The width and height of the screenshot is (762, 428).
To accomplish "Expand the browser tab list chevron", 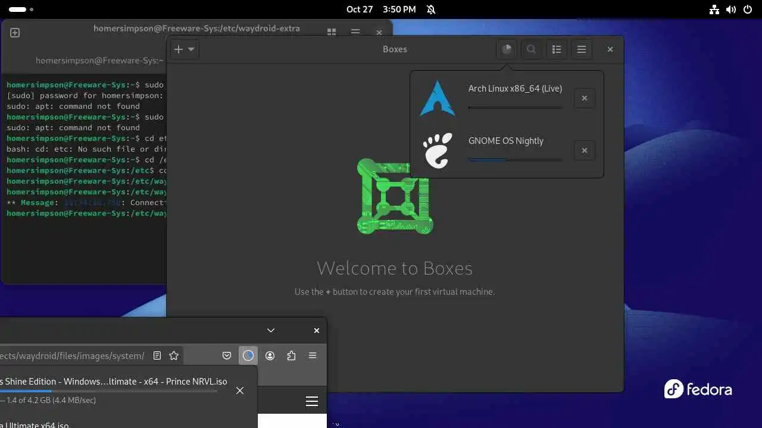I will [x=271, y=331].
